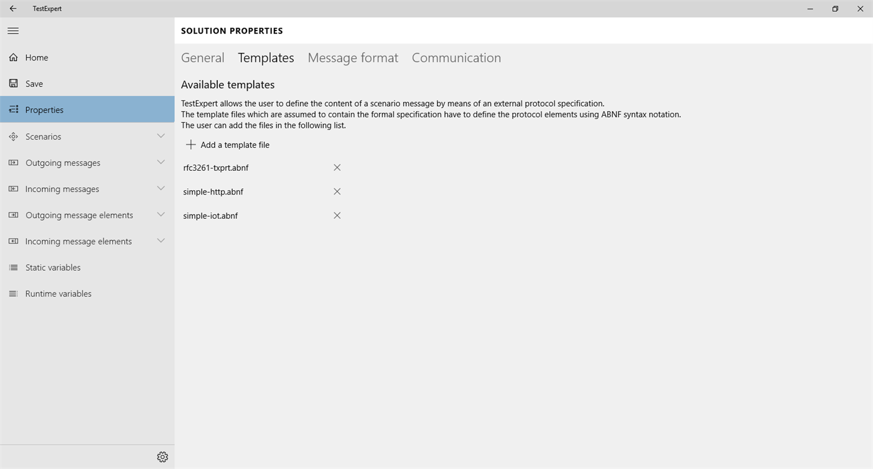873x469 pixels.
Task: Click the hamburger menu icon
Action: 13,31
